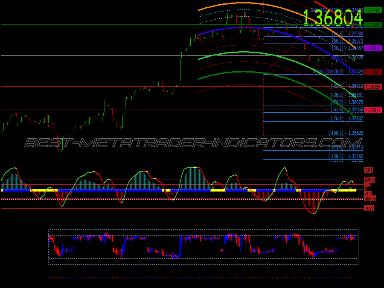Select the purple 1.36910 price label

tap(373, 48)
